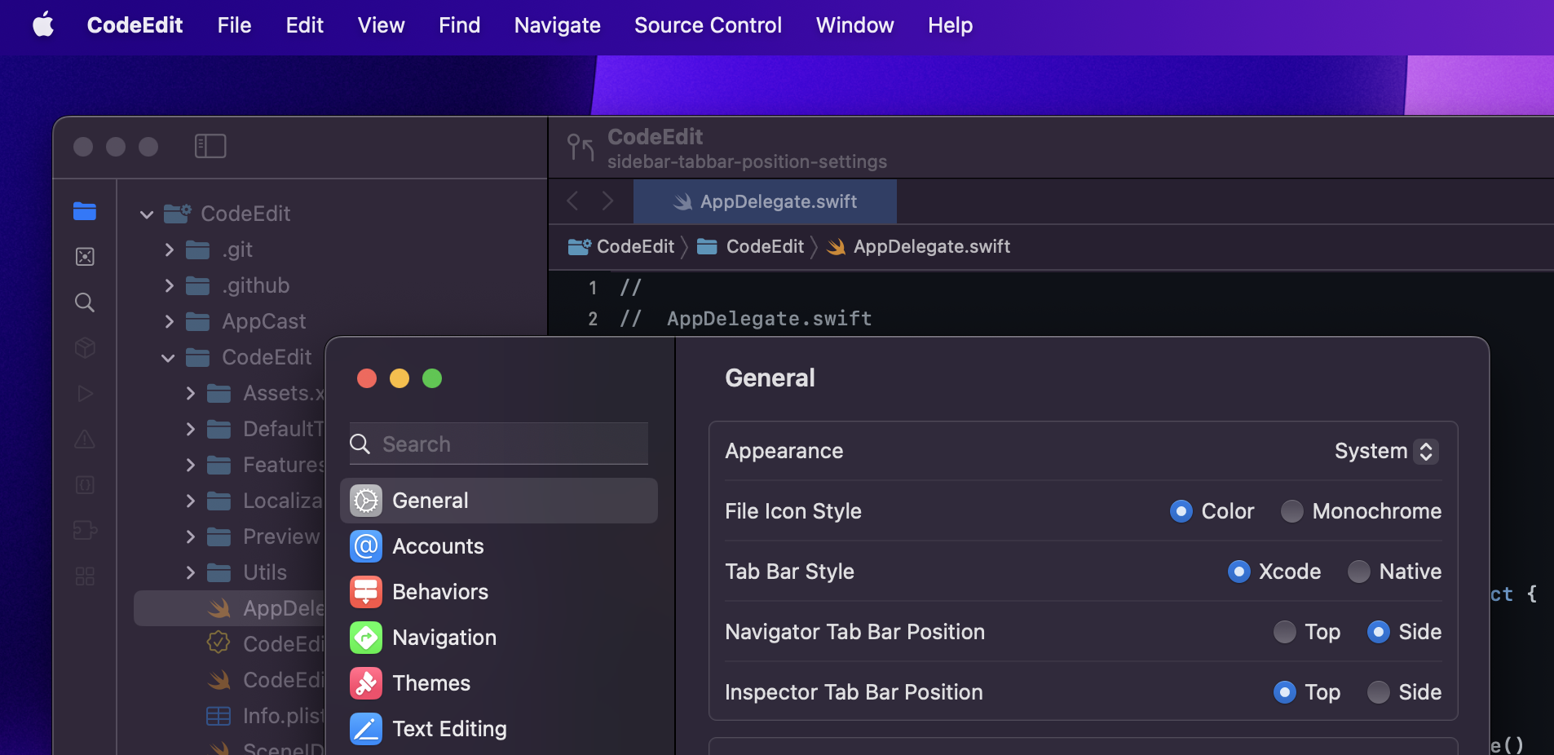Select Xcode tab bar style

pos(1239,572)
